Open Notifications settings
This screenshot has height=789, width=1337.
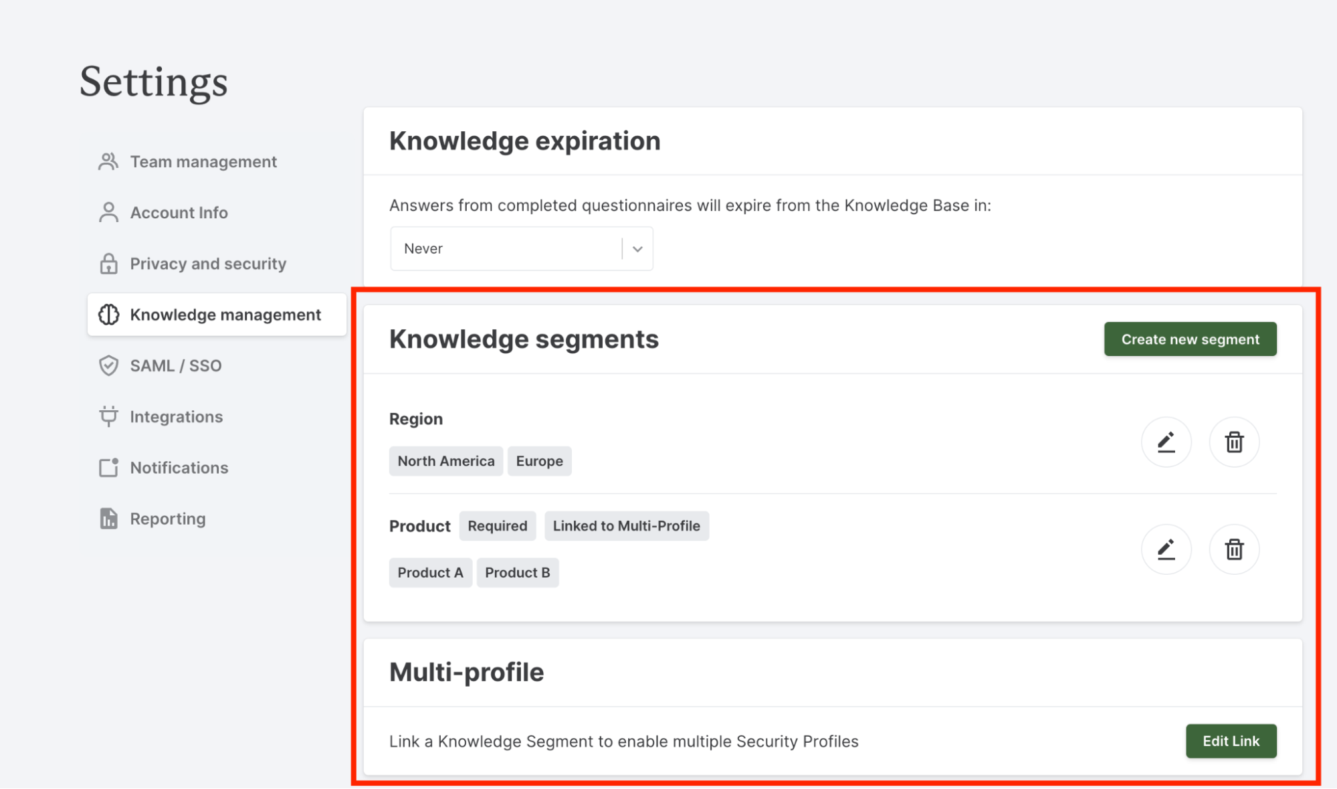pos(179,467)
